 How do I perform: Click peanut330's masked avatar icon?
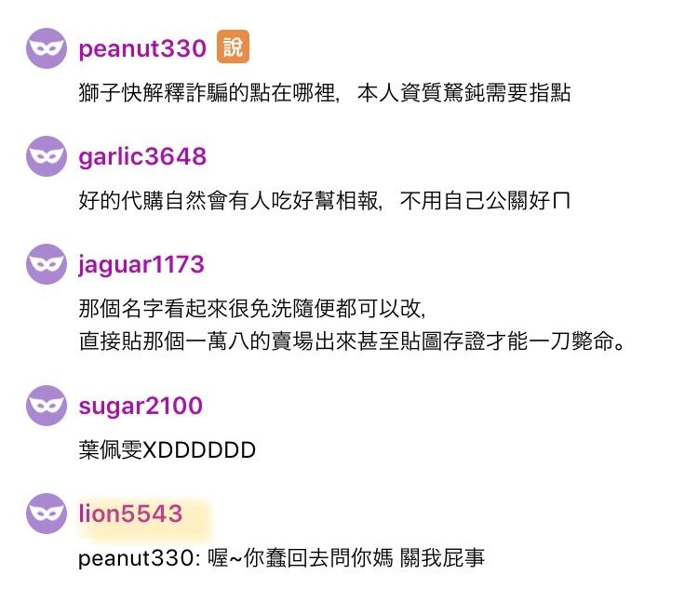tap(47, 48)
